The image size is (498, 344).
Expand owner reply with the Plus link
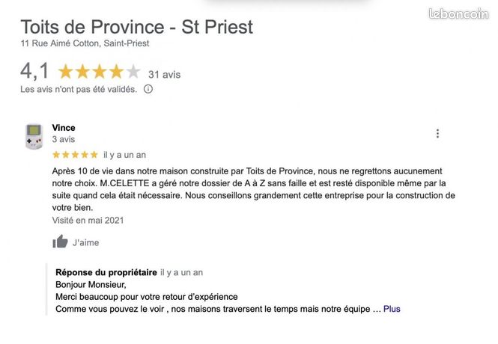click(392, 309)
